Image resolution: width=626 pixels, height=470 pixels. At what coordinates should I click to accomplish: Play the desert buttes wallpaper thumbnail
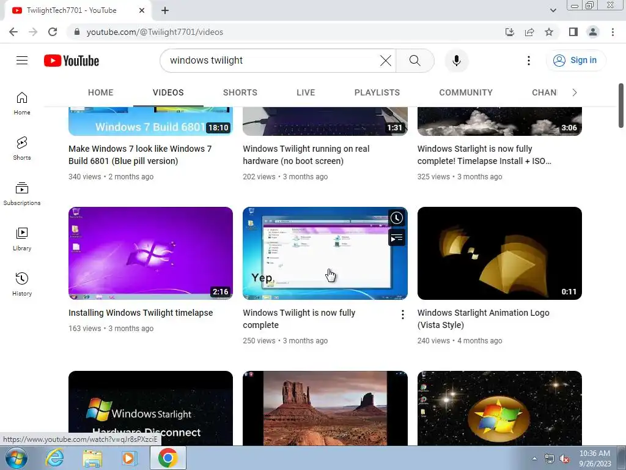[325, 408]
